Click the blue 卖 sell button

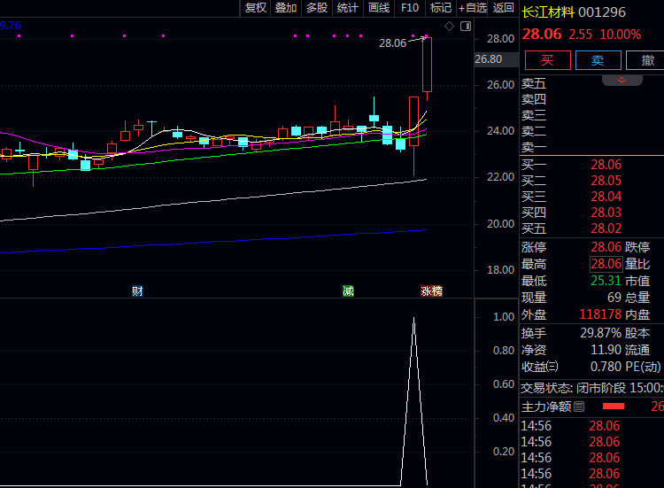pos(598,60)
